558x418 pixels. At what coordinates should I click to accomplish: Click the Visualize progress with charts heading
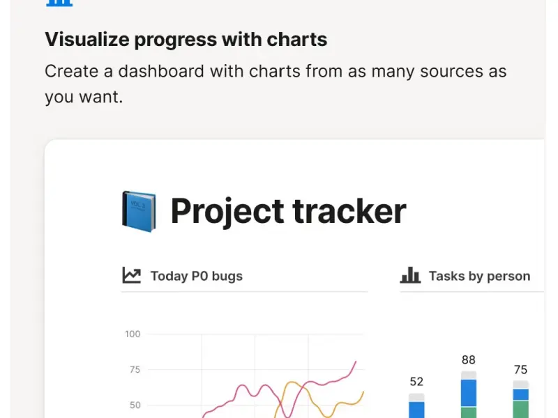coord(186,39)
